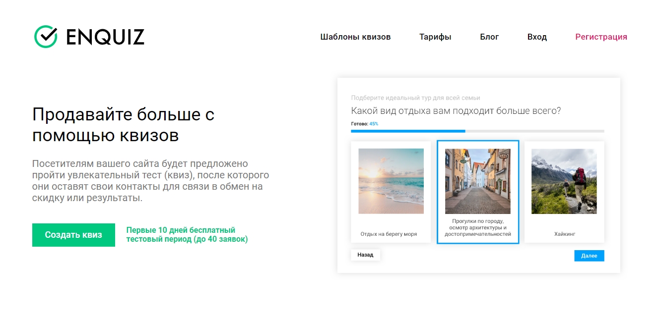The width and height of the screenshot is (660, 319).
Task: Select the city street photo thumbnail
Action: point(478,181)
